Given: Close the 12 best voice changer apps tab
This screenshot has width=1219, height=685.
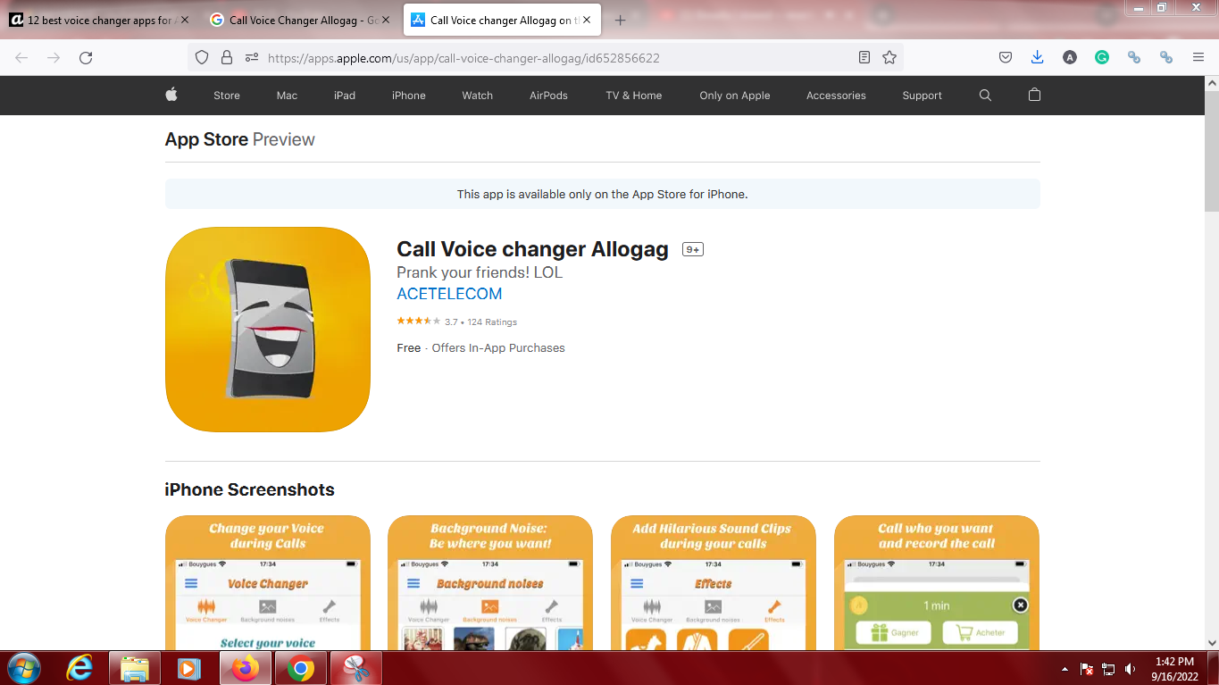Looking at the screenshot, I should pyautogui.click(x=185, y=20).
